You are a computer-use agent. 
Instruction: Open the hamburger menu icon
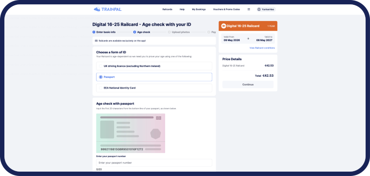coord(249,9)
